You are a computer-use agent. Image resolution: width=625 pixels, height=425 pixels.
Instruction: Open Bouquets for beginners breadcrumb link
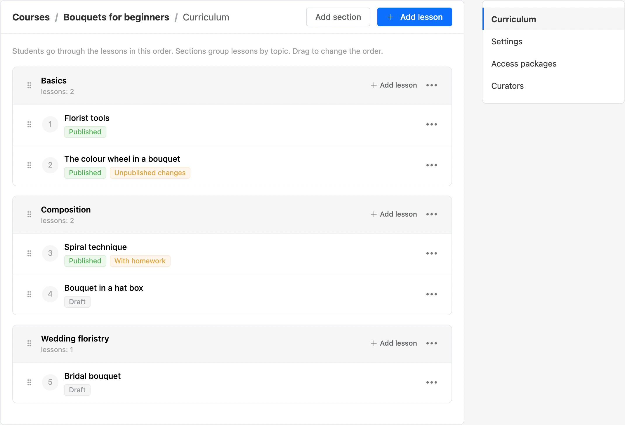(116, 17)
